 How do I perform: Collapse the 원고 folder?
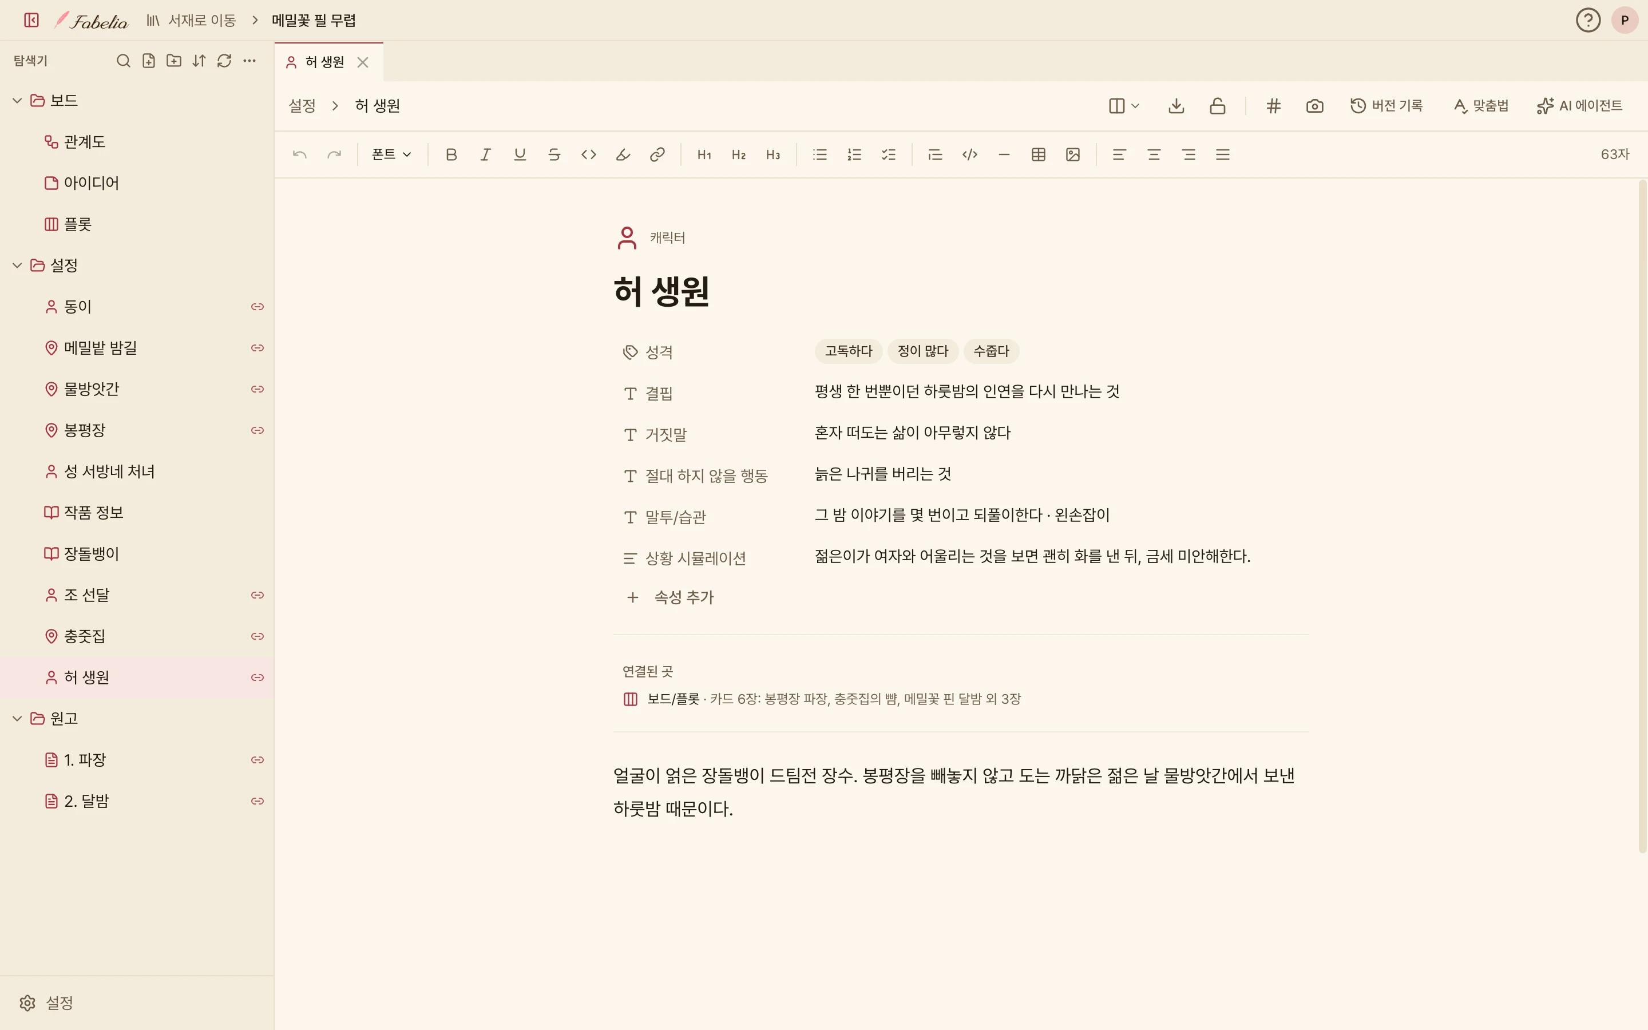17,719
